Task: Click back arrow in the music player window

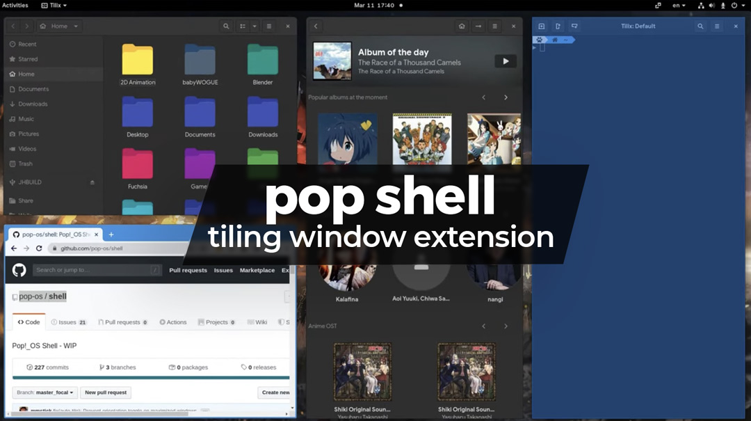Action: (316, 26)
